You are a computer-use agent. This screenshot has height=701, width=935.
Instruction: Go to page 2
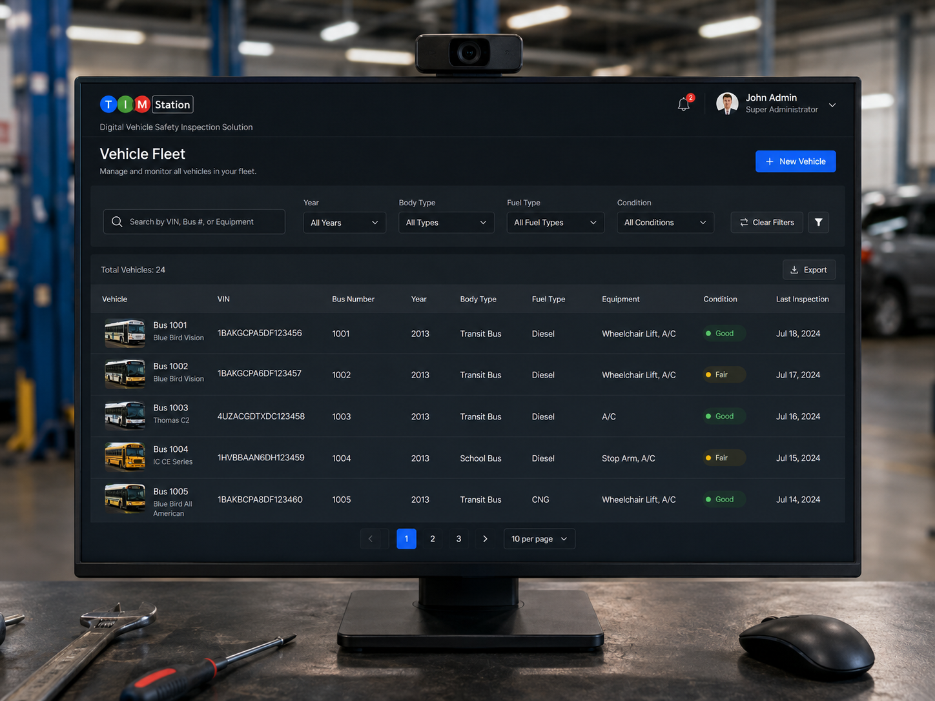point(433,539)
